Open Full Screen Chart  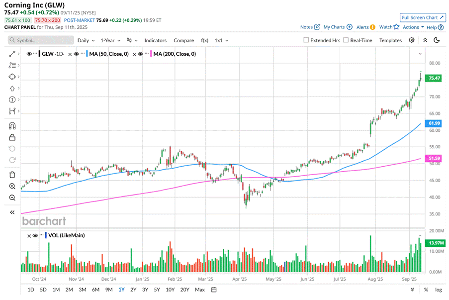423,17
